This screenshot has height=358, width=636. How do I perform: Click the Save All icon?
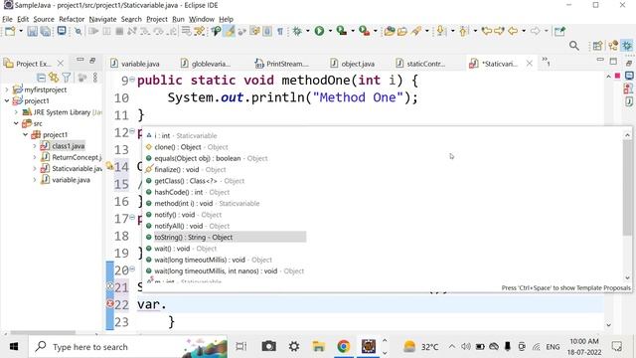click(x=46, y=31)
